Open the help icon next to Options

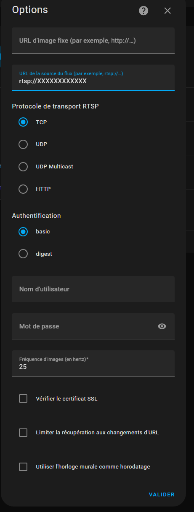(144, 11)
